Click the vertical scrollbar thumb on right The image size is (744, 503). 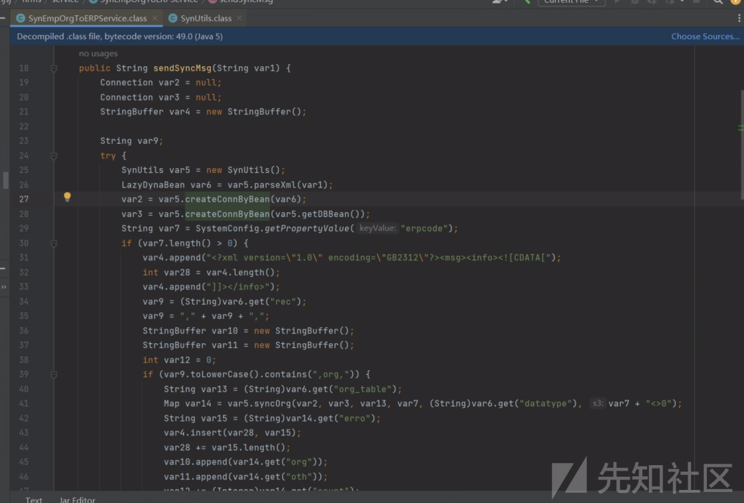[741, 145]
